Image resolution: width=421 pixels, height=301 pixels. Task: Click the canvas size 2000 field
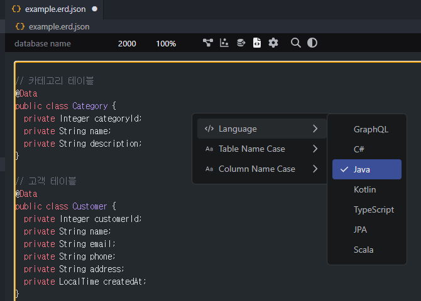click(127, 43)
